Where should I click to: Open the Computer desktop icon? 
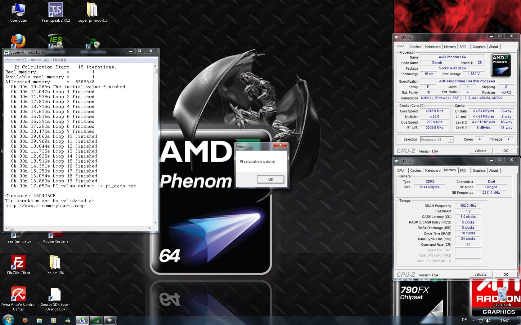click(x=18, y=13)
